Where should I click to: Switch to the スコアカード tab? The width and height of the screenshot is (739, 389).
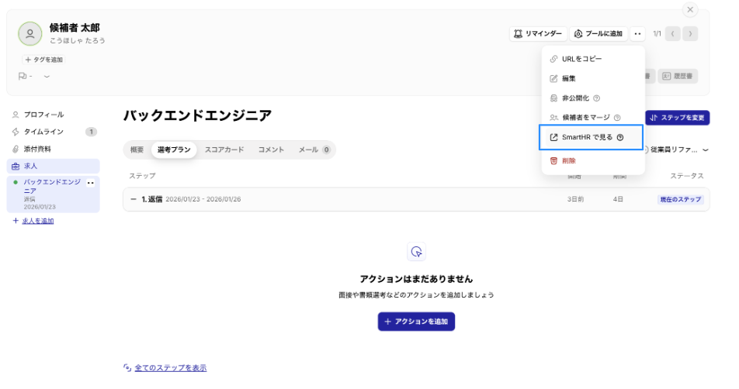pos(224,150)
